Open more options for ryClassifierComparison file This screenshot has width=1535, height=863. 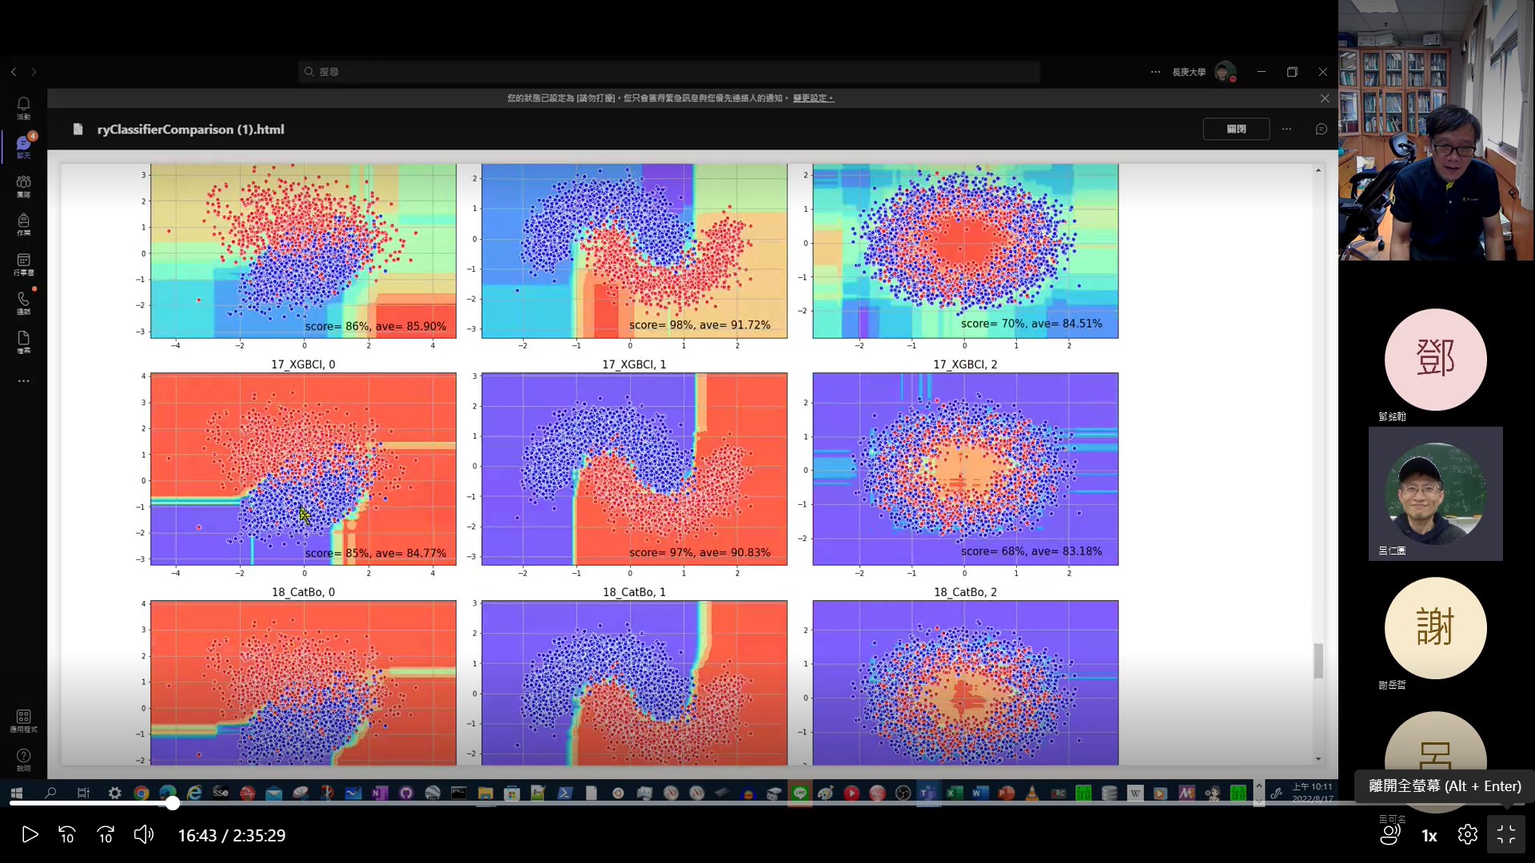click(1286, 129)
